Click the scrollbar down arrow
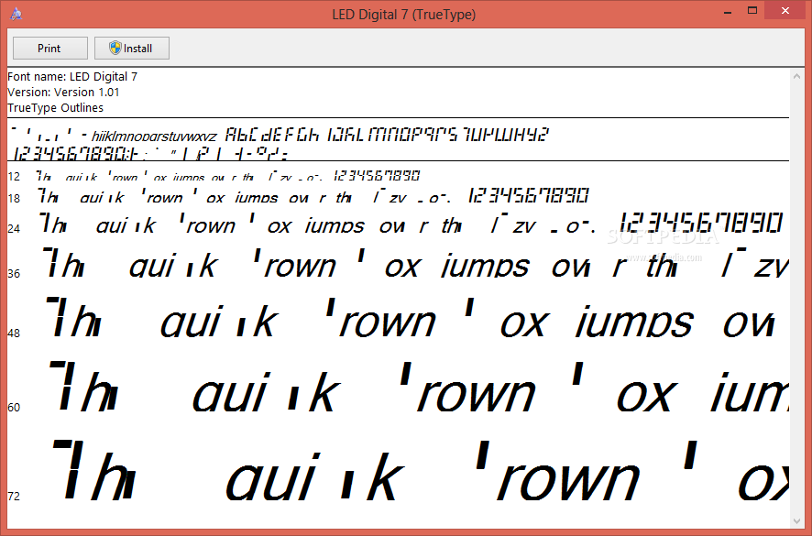This screenshot has width=812, height=536. (x=797, y=521)
